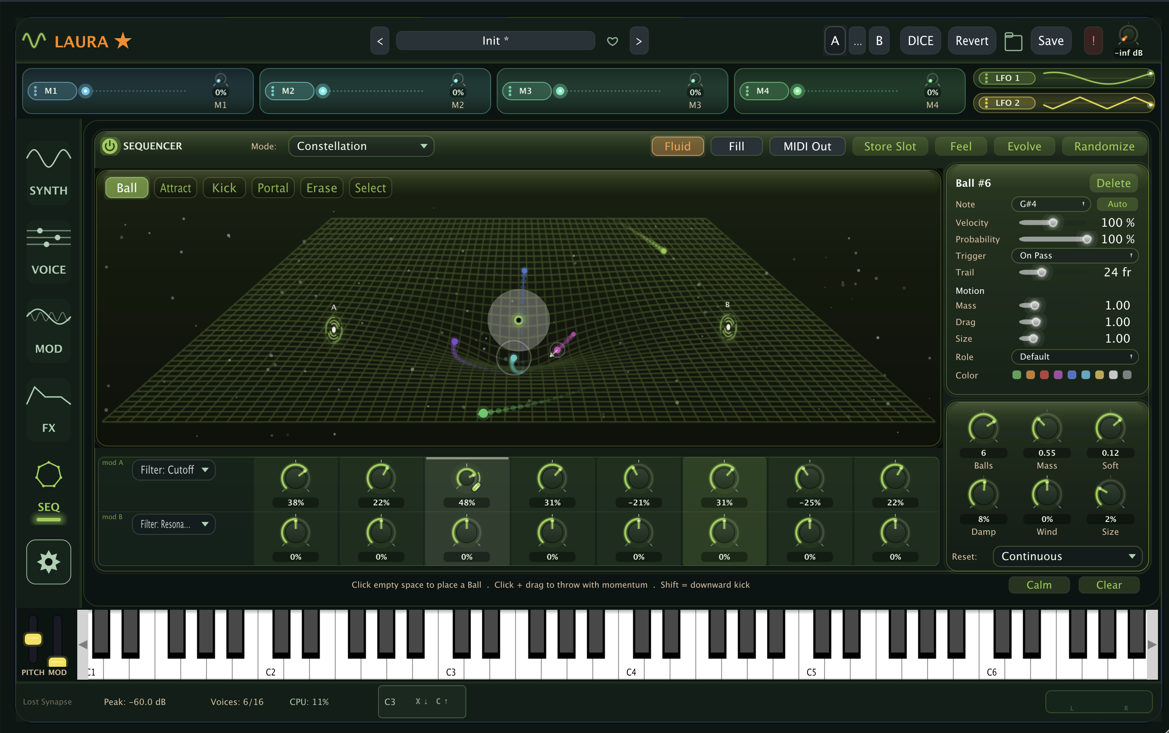
Task: Click the mod A step knob showing -21%
Action: point(638,478)
